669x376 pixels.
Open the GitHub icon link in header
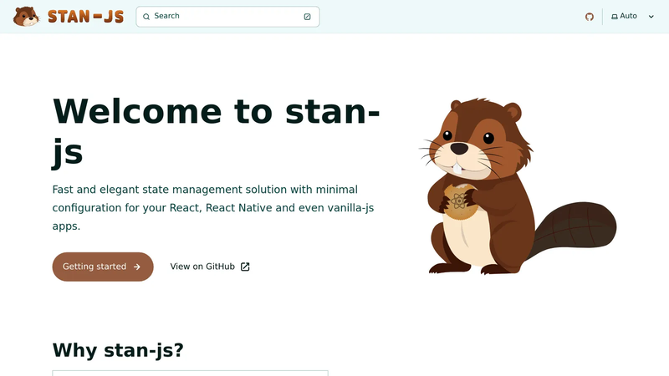590,17
